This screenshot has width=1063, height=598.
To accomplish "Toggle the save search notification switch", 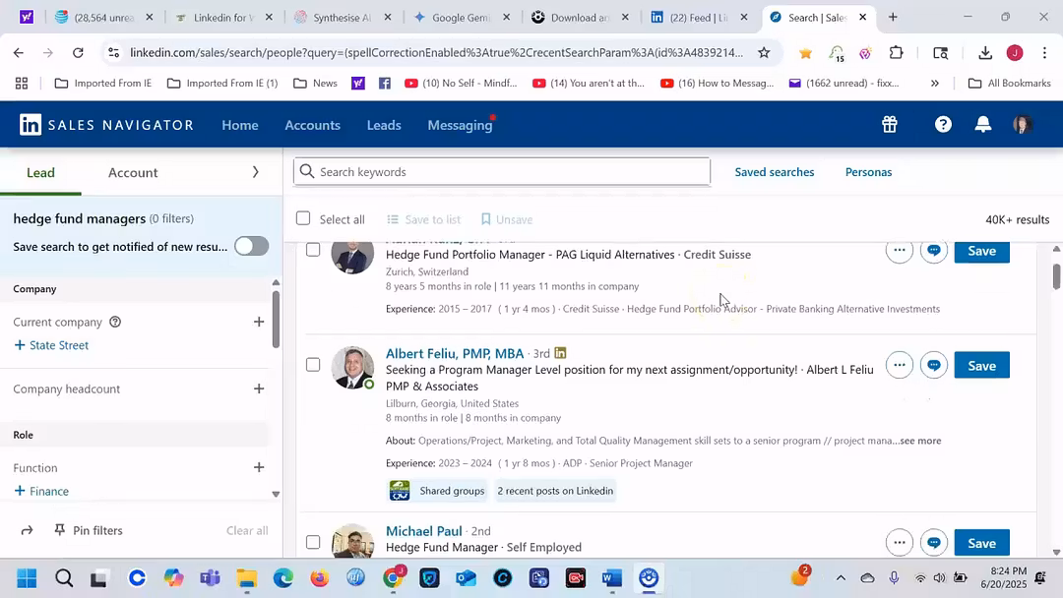I will [251, 246].
